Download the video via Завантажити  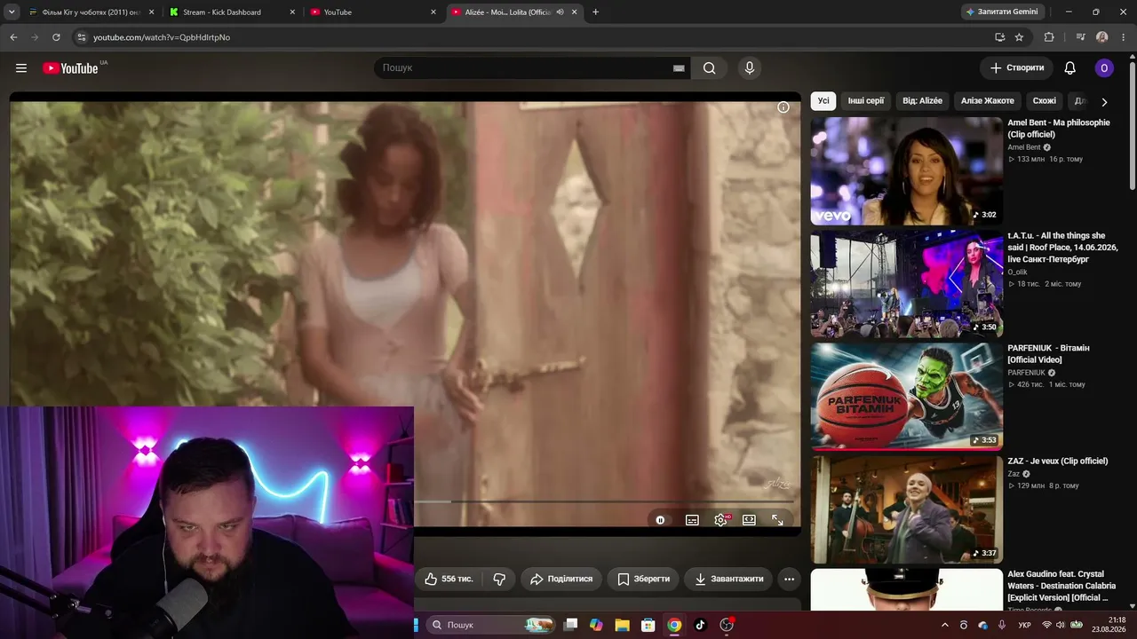coord(728,579)
